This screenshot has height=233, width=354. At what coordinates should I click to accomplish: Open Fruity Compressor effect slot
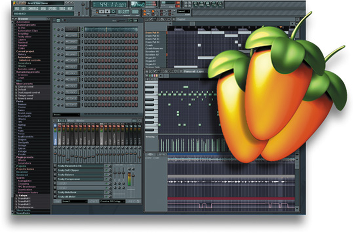(x=80, y=179)
